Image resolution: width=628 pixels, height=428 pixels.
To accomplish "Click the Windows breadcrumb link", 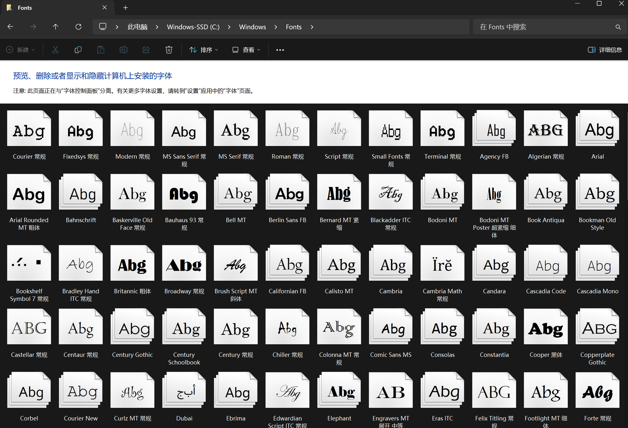I will (252, 27).
